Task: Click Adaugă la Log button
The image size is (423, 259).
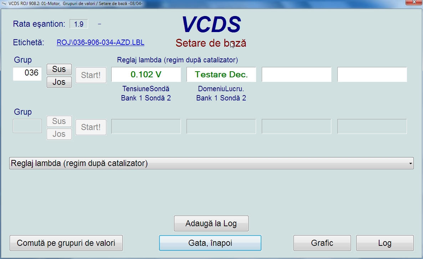Action: coord(211,223)
